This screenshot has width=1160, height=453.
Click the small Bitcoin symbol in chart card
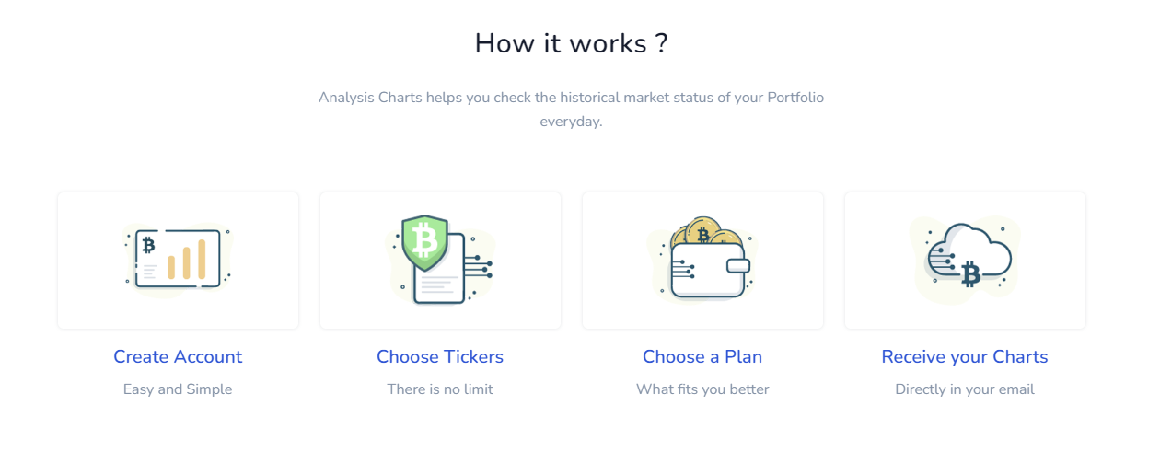149,245
